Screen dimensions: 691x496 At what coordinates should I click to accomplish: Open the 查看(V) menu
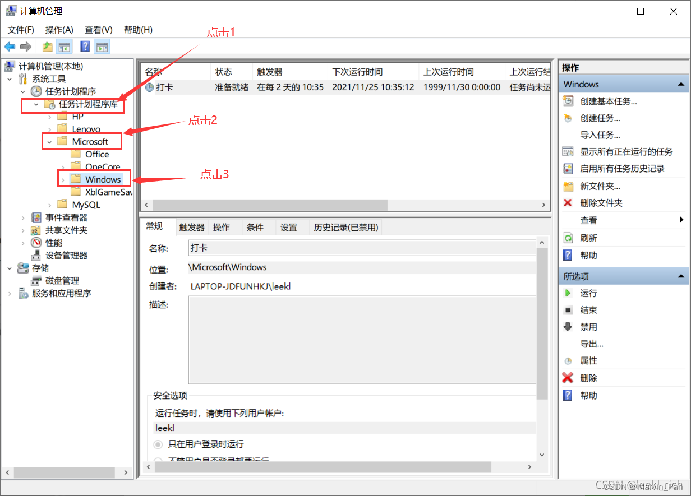click(99, 30)
